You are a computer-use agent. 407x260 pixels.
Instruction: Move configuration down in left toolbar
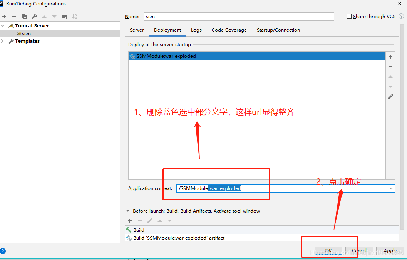click(54, 17)
